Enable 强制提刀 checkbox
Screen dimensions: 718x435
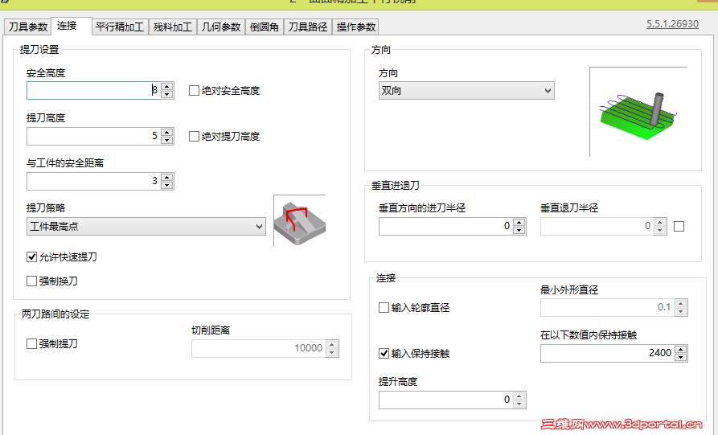pyautogui.click(x=31, y=343)
